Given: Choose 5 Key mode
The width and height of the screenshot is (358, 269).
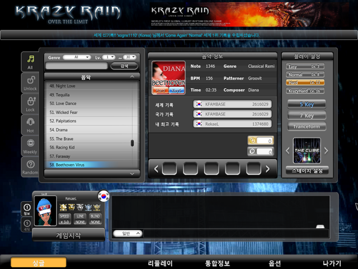Looking at the screenshot, I should point(307,104).
